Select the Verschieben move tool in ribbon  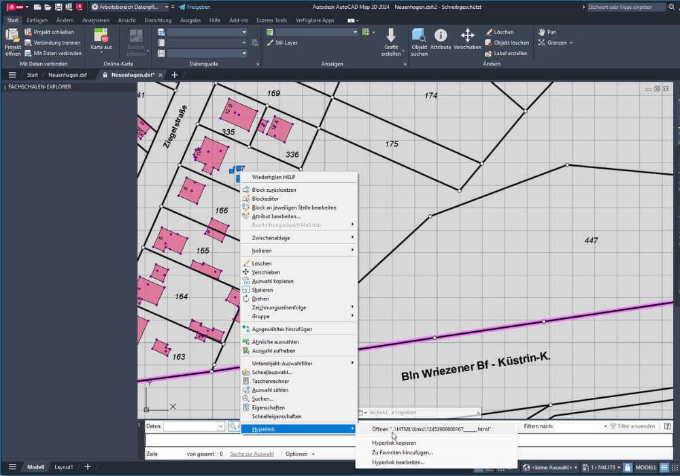click(467, 36)
